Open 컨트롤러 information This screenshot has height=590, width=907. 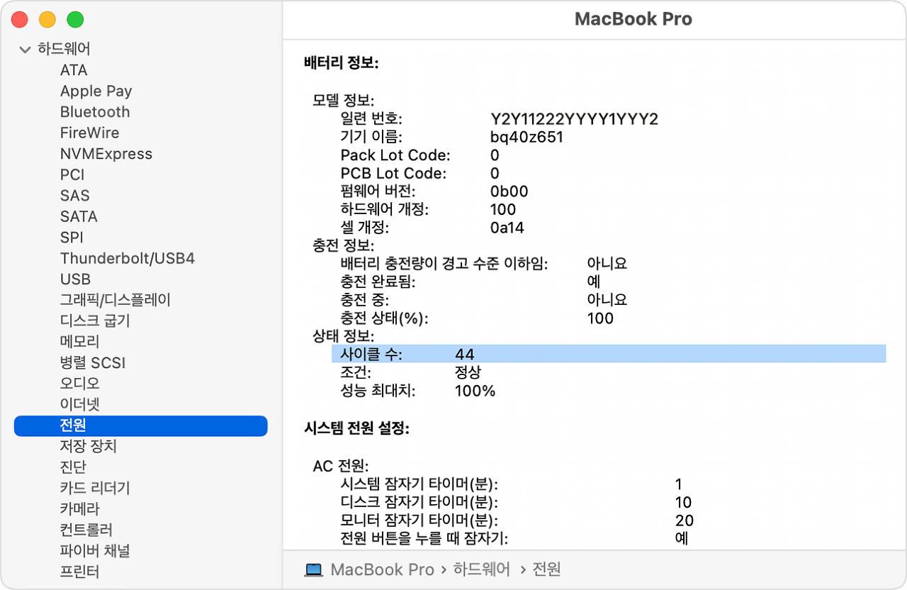click(x=86, y=530)
